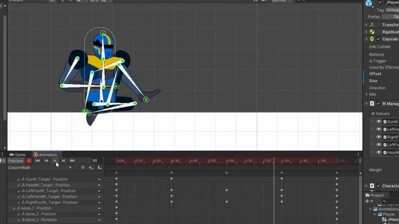Click the _Player GameObject cube icon
399x224 pixels.
(x=368, y=3)
